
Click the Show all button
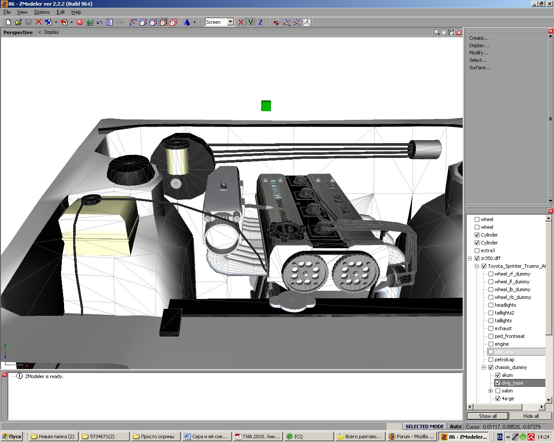pyautogui.click(x=488, y=416)
